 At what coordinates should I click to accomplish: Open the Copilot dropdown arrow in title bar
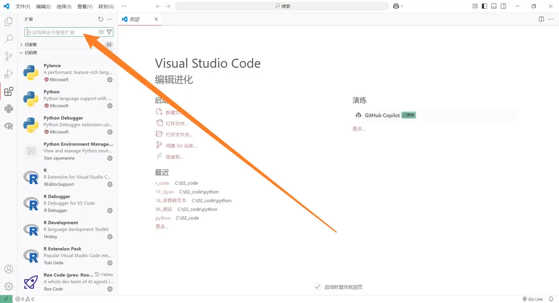402,6
